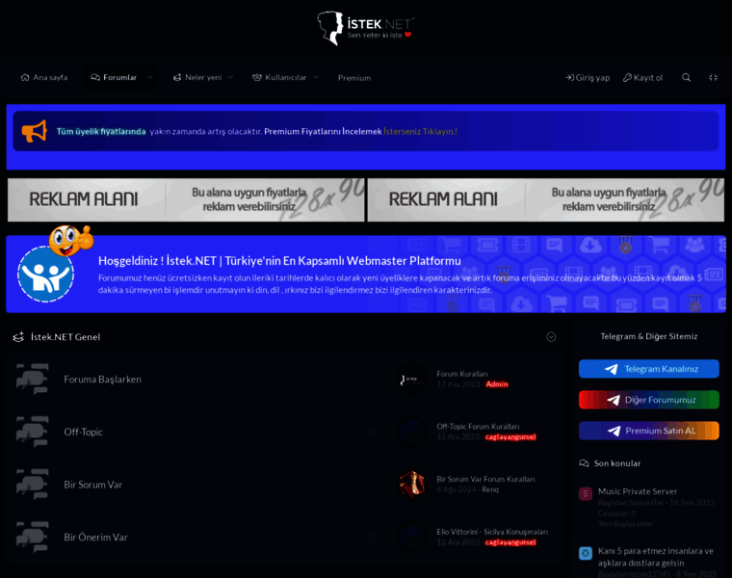The image size is (732, 578).
Task: Expand the Forumlar dropdown arrow
Action: 150,77
